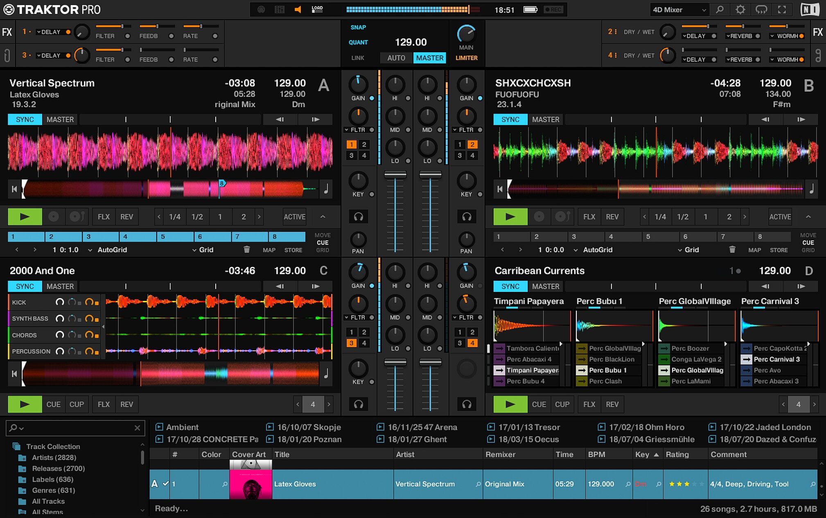This screenshot has height=518, width=826.
Task: Click the Native Instruments logo
Action: [810, 9]
